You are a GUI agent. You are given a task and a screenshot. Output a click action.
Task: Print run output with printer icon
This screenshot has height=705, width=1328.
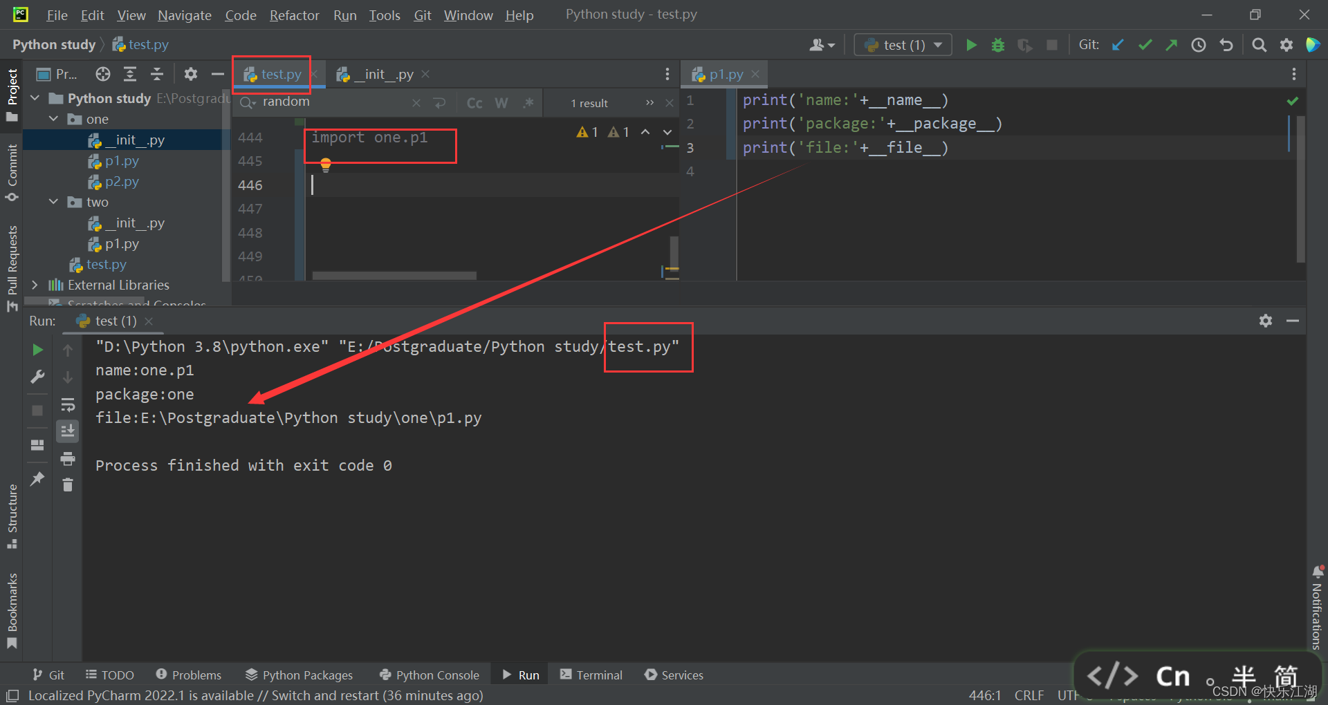point(68,458)
